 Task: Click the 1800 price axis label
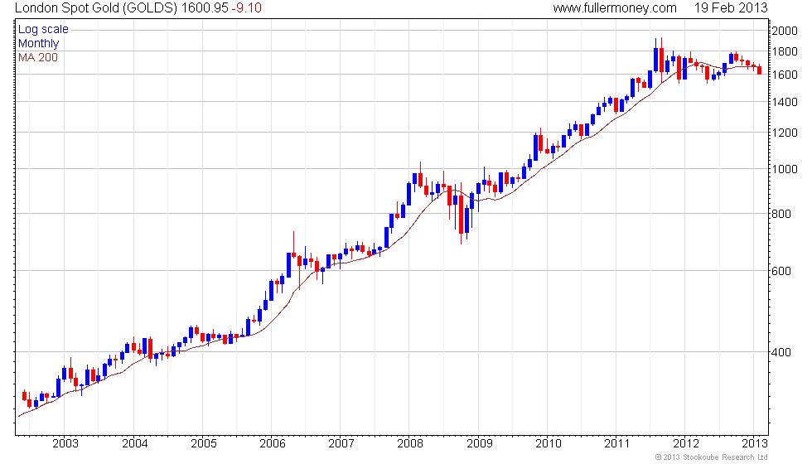click(785, 51)
